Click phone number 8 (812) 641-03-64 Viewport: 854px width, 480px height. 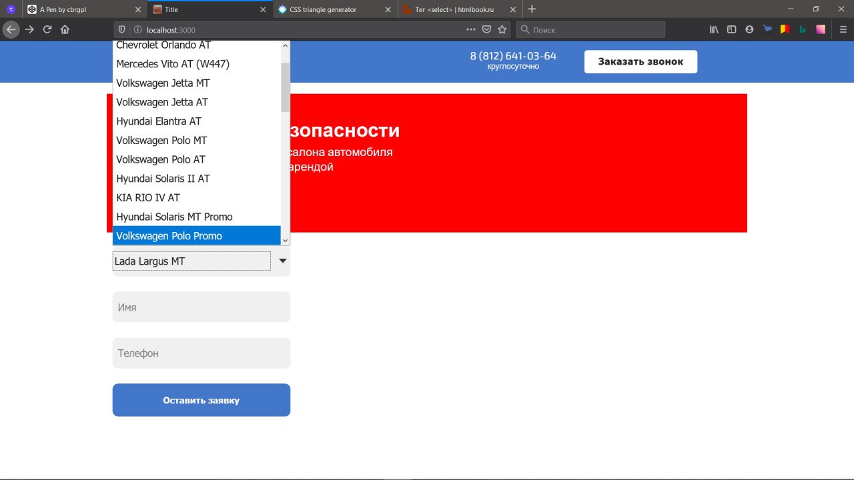coord(513,56)
